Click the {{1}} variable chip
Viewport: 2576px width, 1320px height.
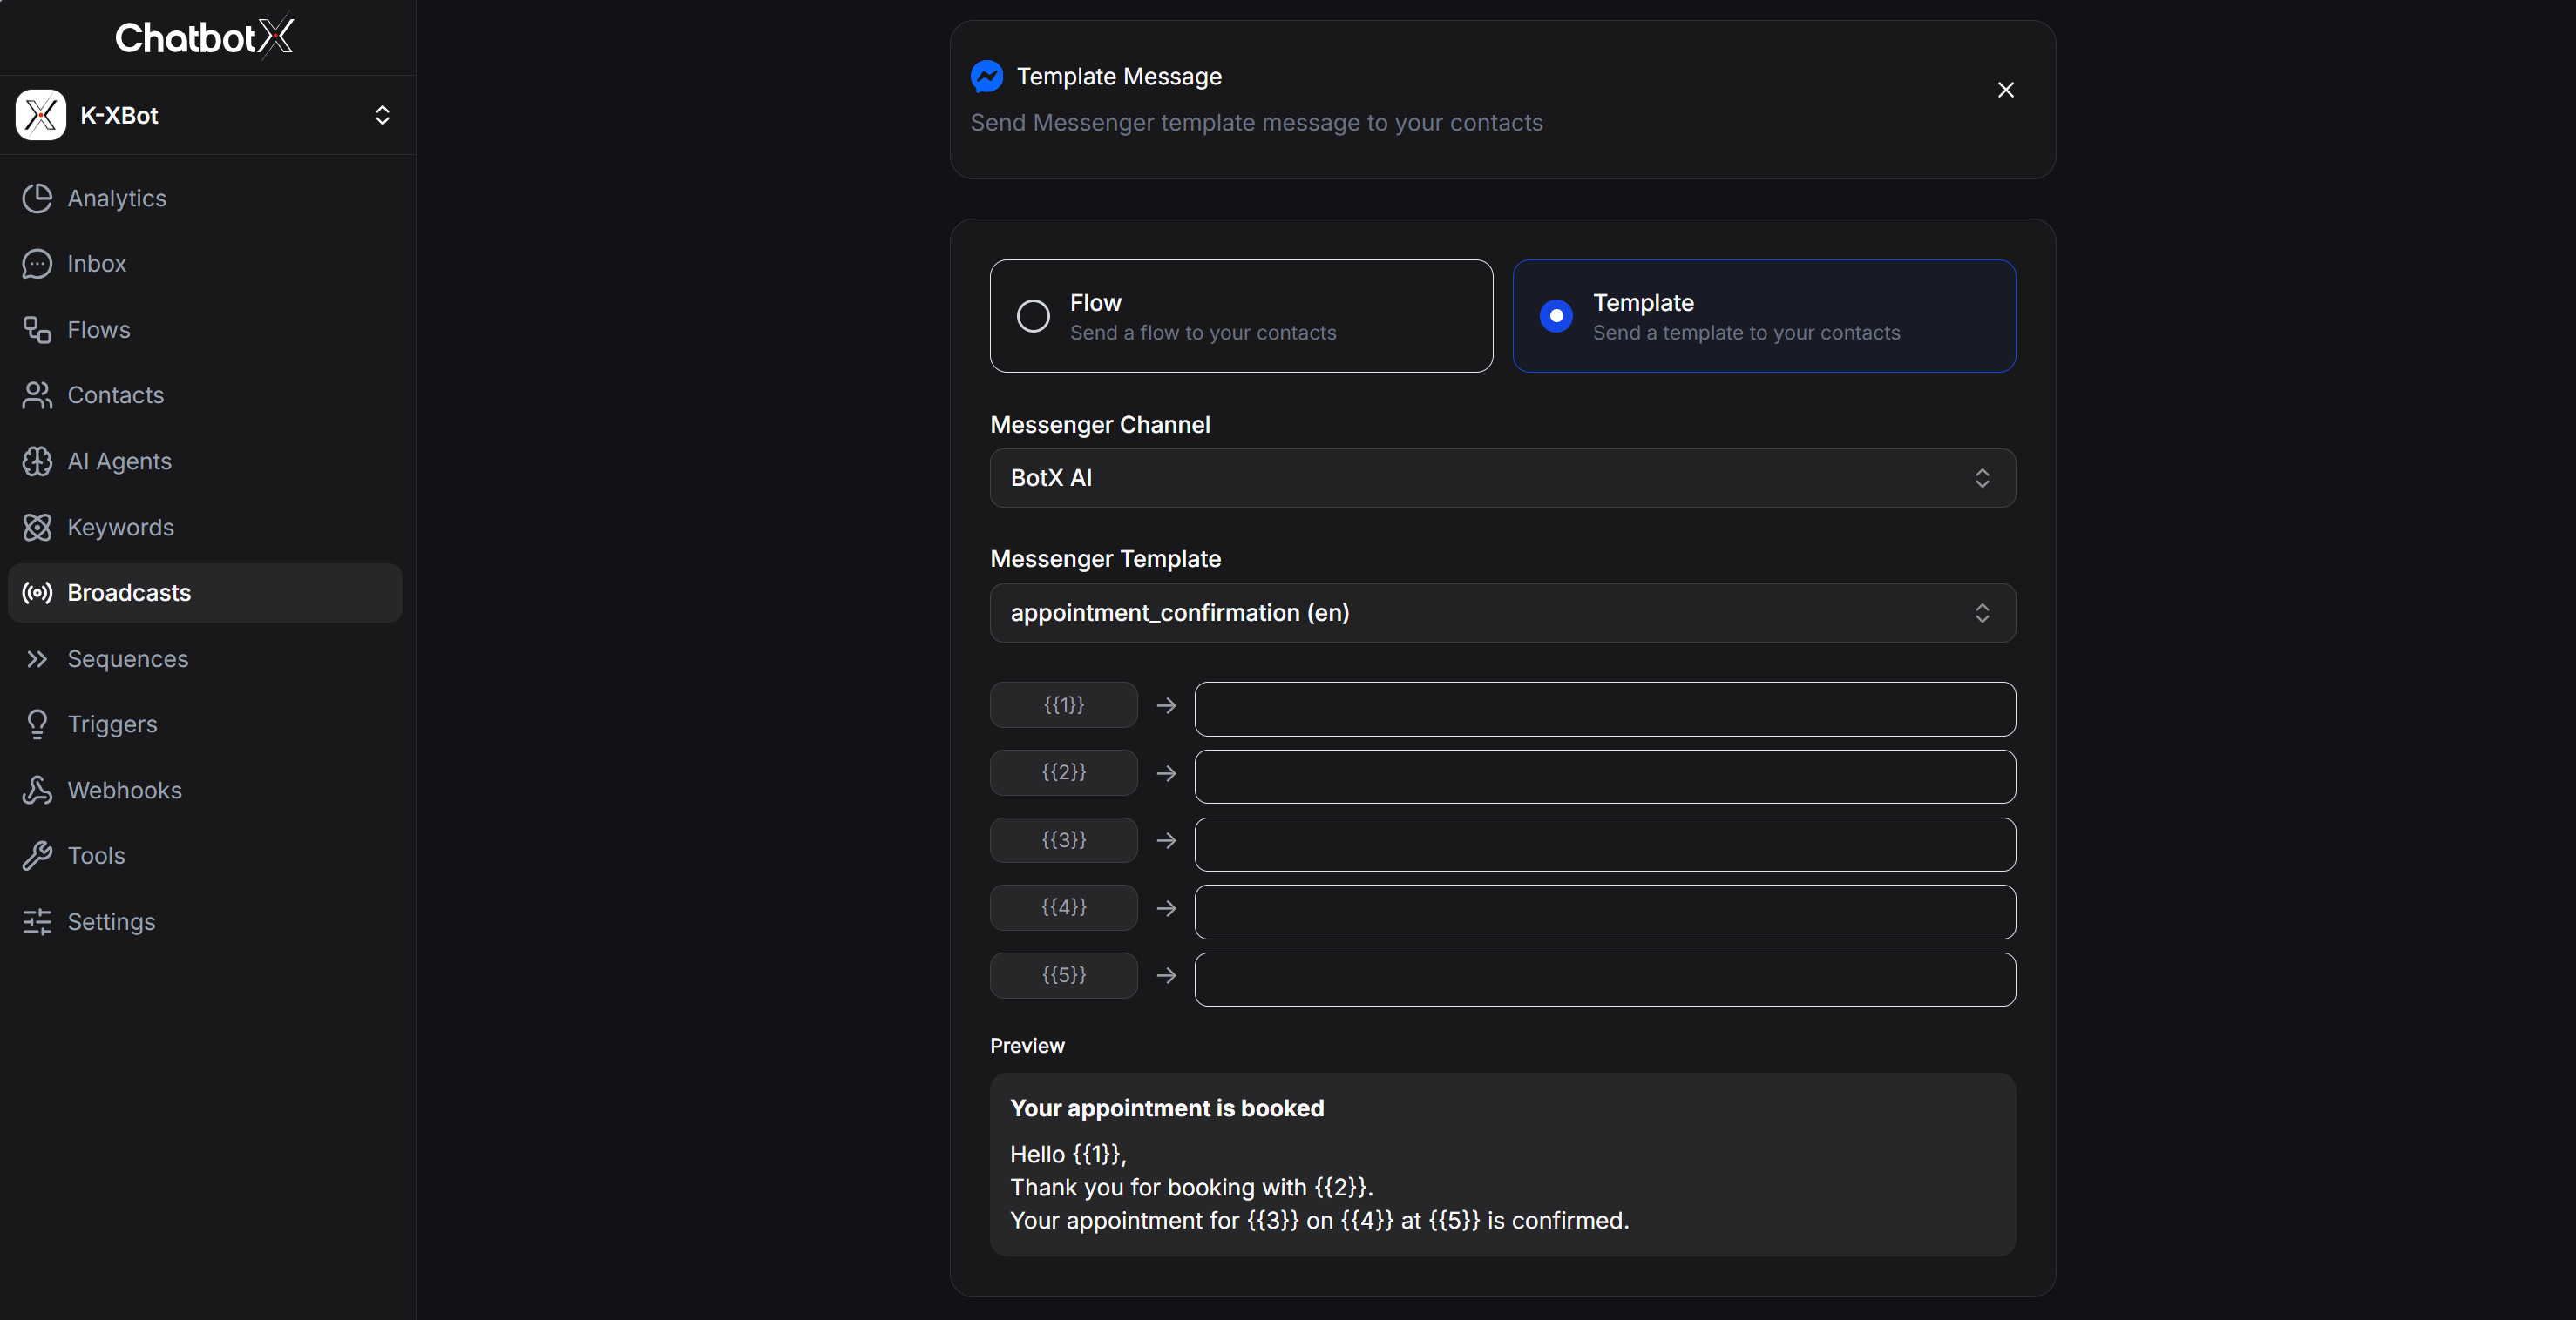coord(1064,704)
